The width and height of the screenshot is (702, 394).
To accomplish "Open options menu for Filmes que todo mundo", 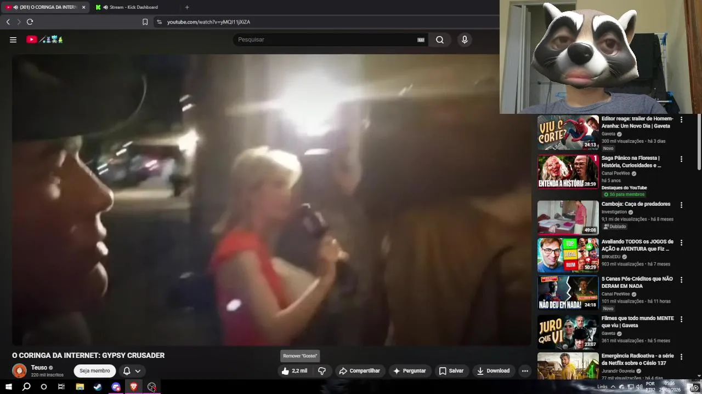I will [x=681, y=319].
